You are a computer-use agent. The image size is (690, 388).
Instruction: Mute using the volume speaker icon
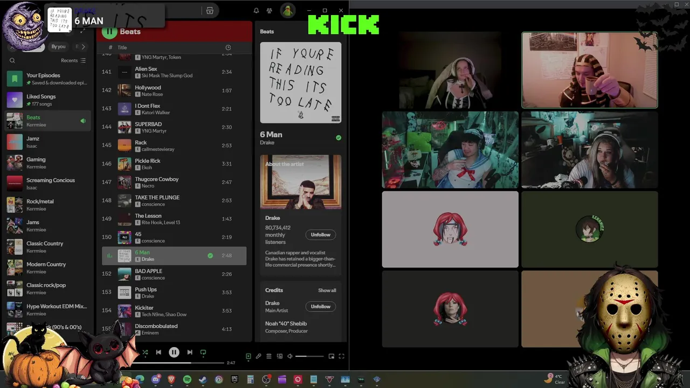pyautogui.click(x=290, y=356)
